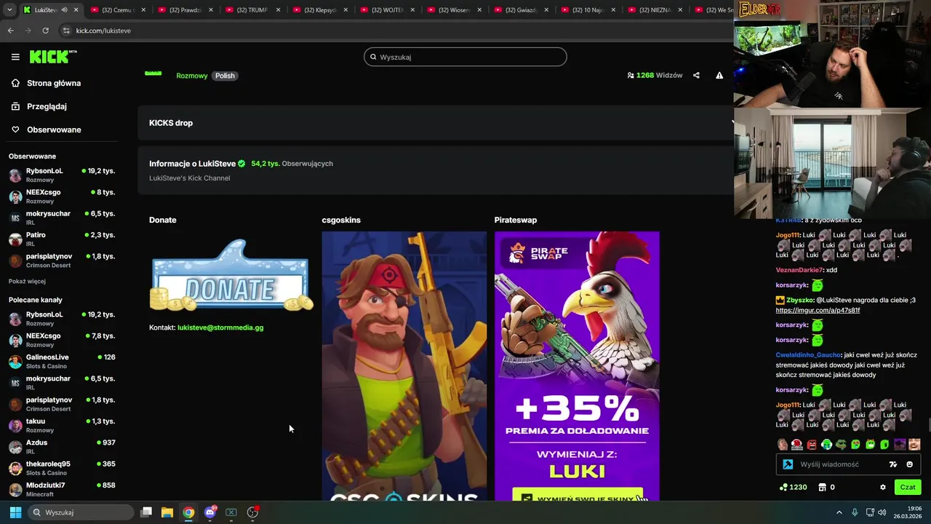Click the Polish language tag
The height and width of the screenshot is (524, 931).
(x=225, y=76)
